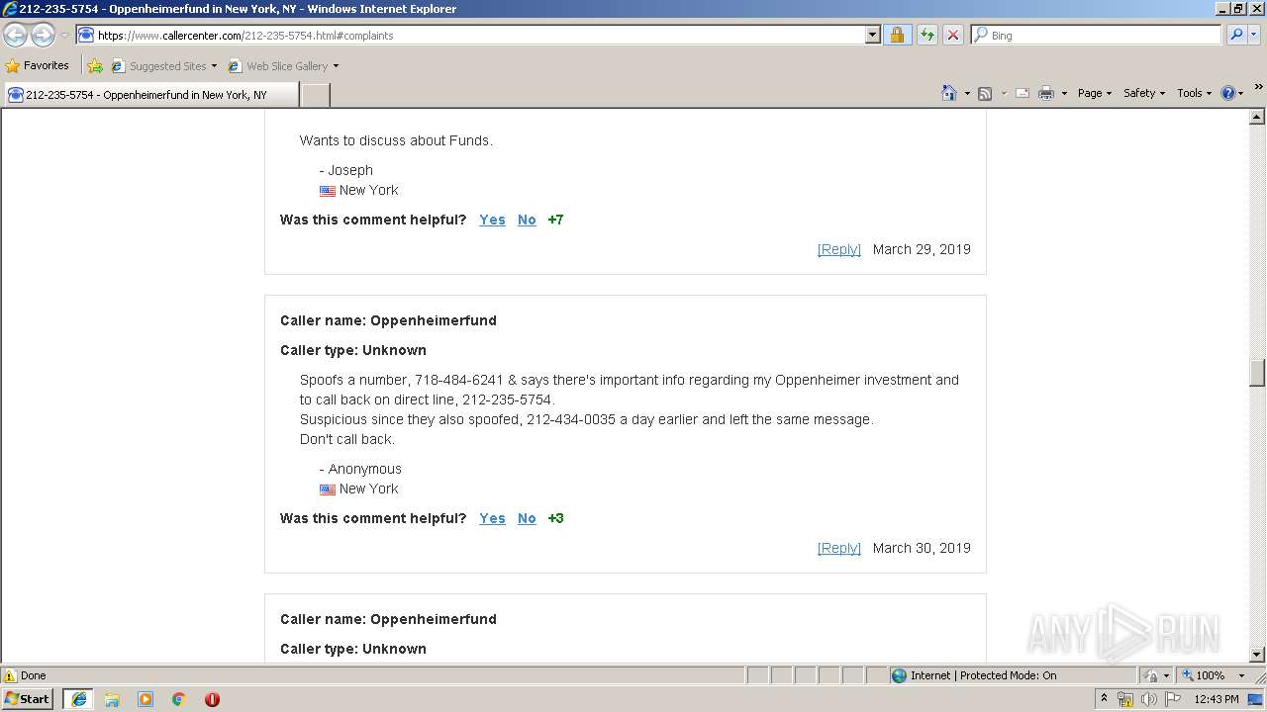Print the page with the printer icon
Screen dimensions: 1267x712
(1046, 93)
